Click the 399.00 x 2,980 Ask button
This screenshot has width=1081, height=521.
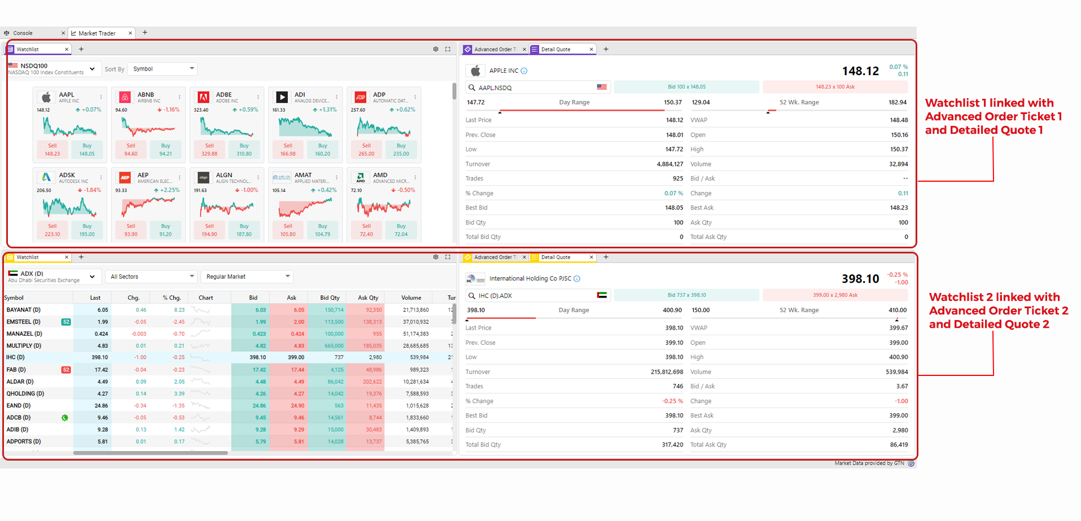835,295
